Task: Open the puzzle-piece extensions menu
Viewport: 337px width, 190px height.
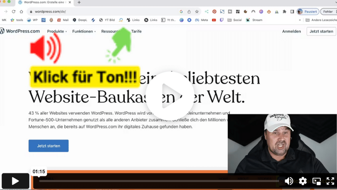Action: tap(285, 12)
